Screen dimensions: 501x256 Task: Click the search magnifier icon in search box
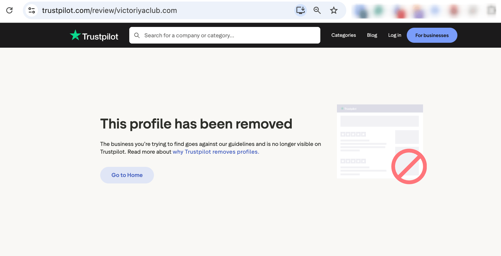(137, 35)
